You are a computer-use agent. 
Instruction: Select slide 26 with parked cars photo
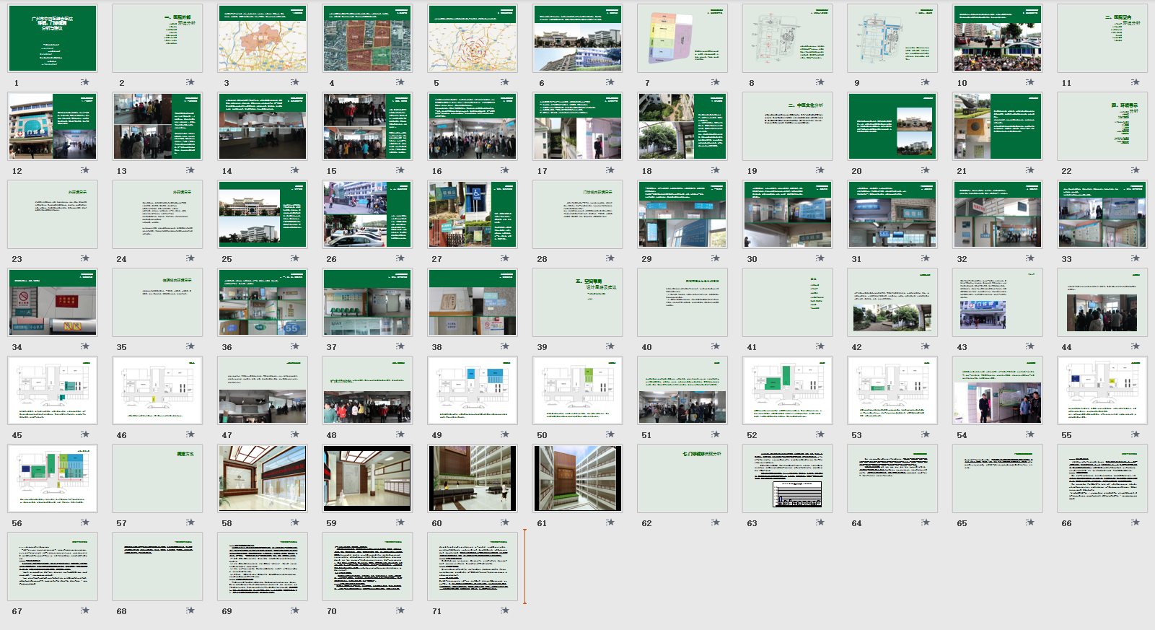[367, 214]
